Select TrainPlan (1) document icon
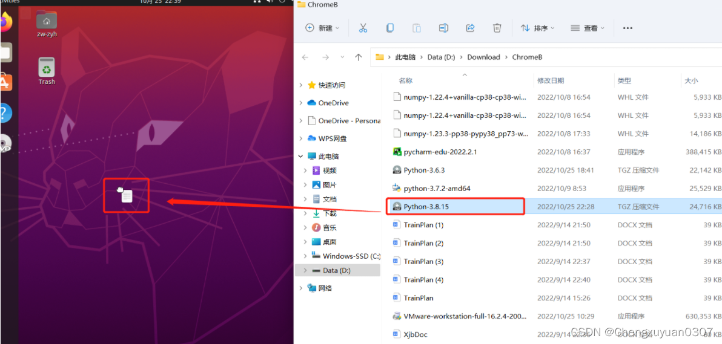The height and width of the screenshot is (344, 722). pyautogui.click(x=396, y=224)
